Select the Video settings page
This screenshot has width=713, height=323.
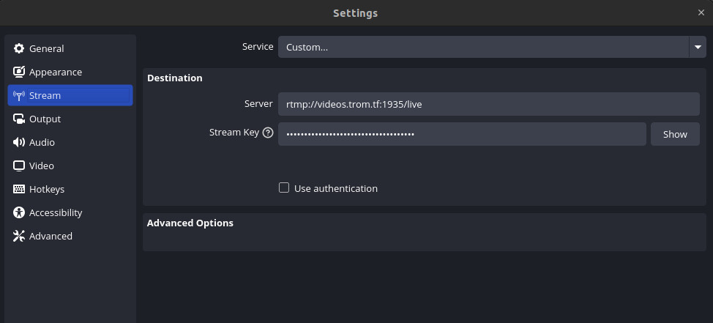70,166
